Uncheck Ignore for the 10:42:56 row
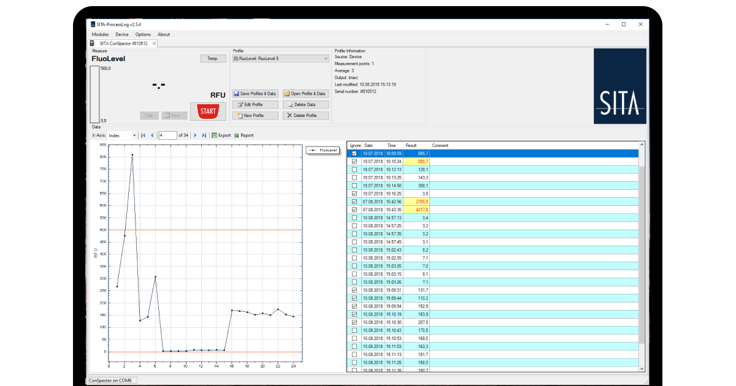Screen dimensions: 736x386 tap(354, 201)
